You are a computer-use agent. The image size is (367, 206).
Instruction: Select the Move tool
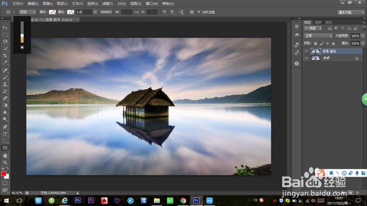coord(5,27)
